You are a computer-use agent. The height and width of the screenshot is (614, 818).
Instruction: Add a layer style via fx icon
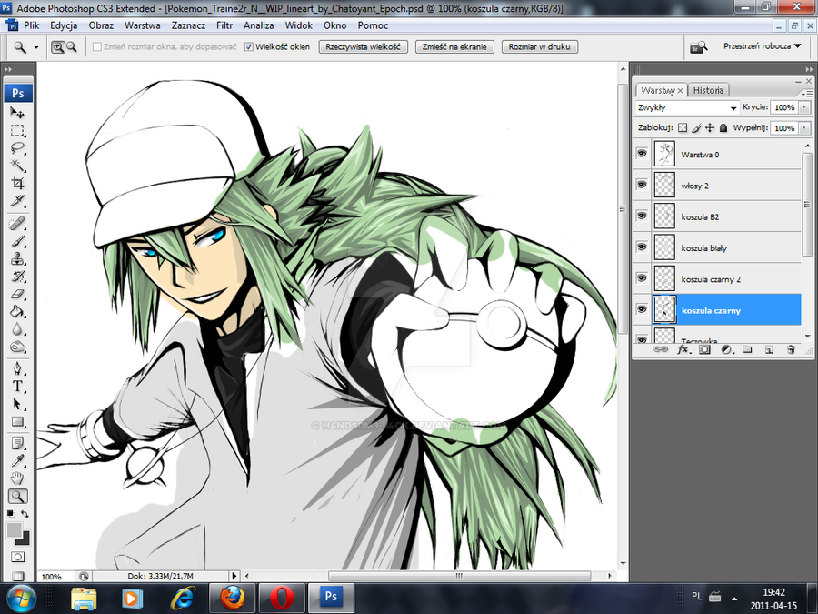click(683, 350)
